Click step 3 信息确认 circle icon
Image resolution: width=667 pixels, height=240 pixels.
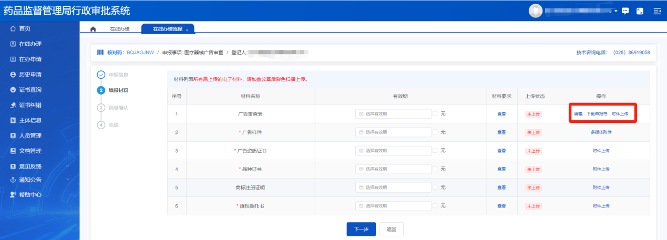[101, 108]
